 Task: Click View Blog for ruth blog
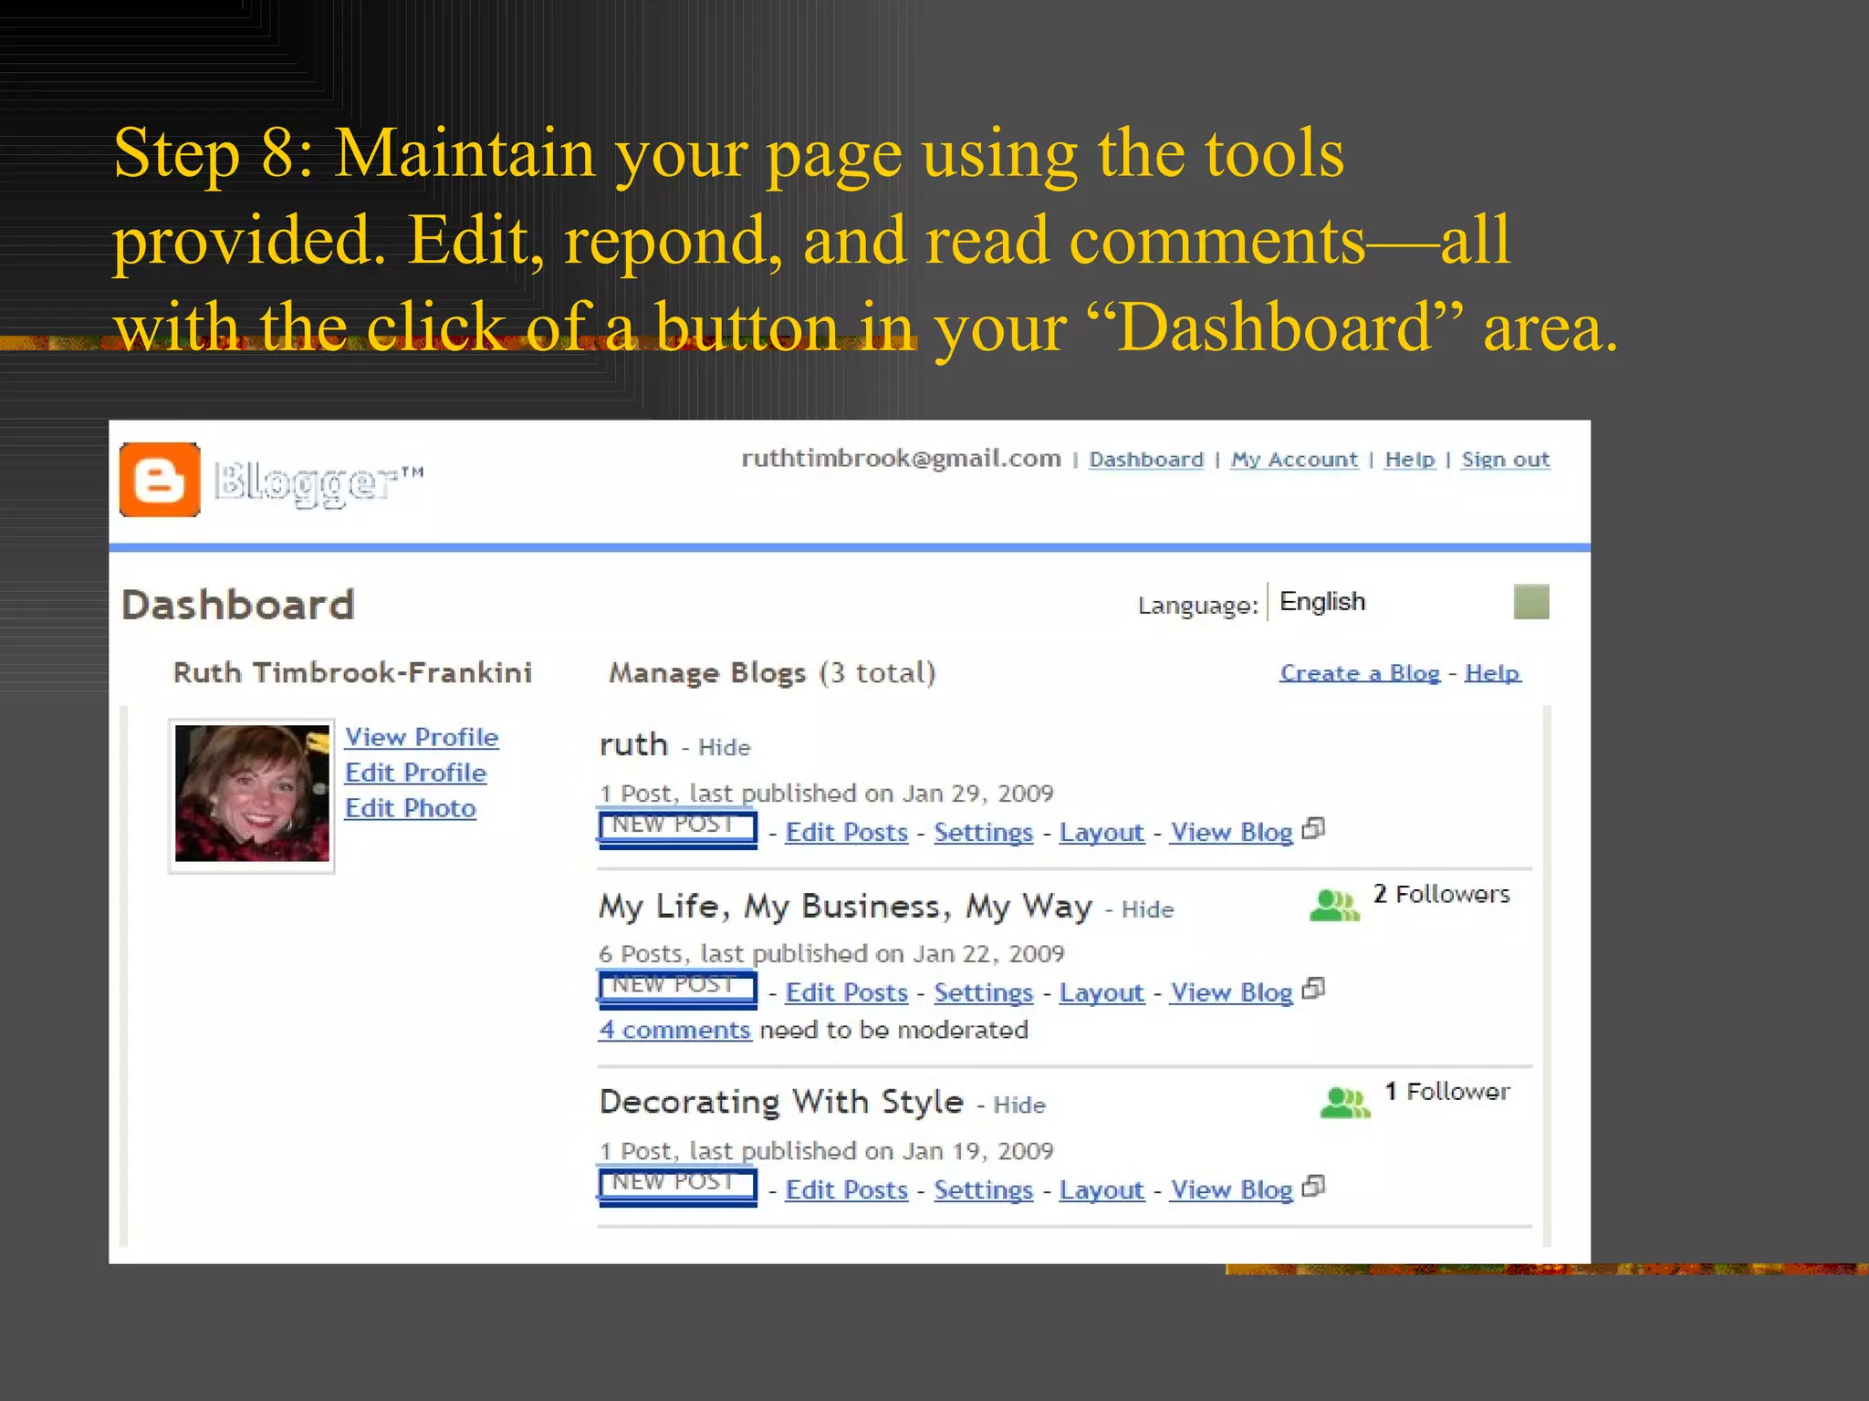pyautogui.click(x=1232, y=833)
